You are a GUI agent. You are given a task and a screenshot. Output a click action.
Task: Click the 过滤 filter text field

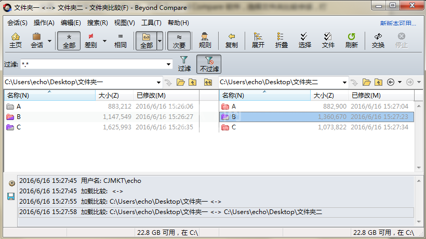pos(92,64)
